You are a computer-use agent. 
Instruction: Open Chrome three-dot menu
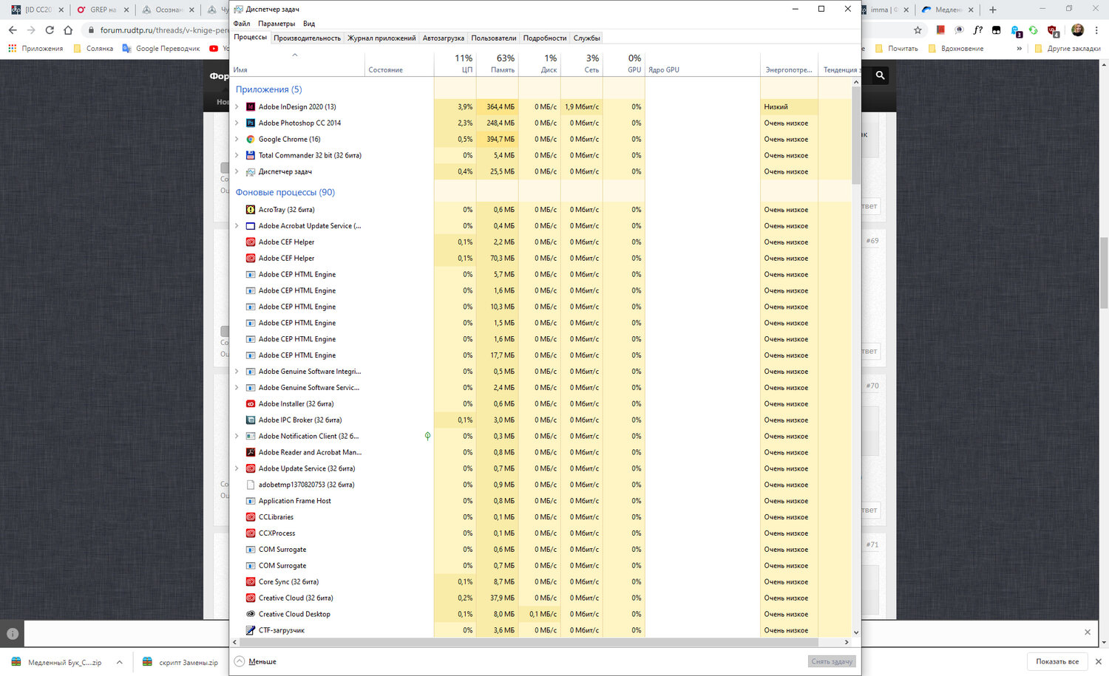click(1096, 30)
